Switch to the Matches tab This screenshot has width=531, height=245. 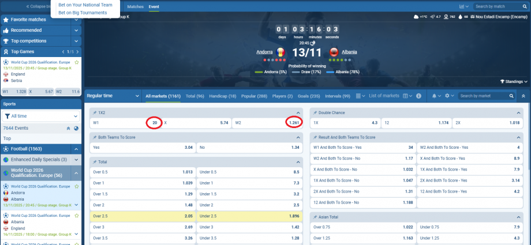(136, 7)
